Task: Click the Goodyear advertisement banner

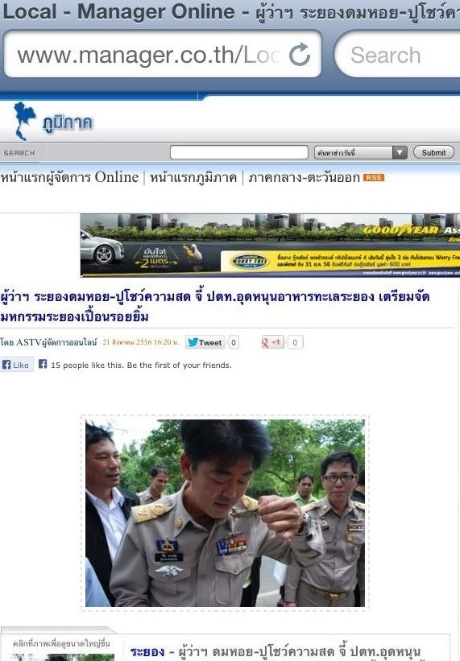Action: [x=270, y=245]
